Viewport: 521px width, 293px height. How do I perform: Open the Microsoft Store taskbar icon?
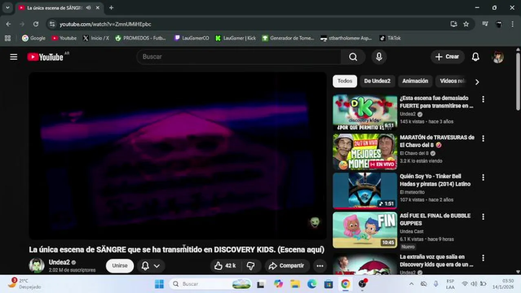329,284
